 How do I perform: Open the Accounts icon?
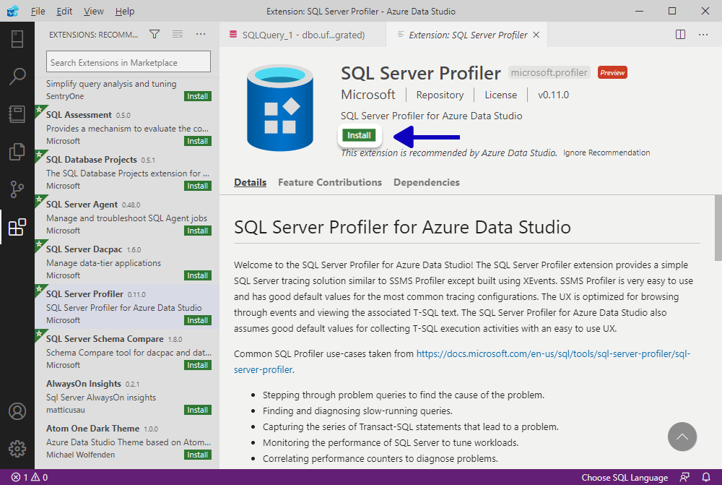[17, 411]
